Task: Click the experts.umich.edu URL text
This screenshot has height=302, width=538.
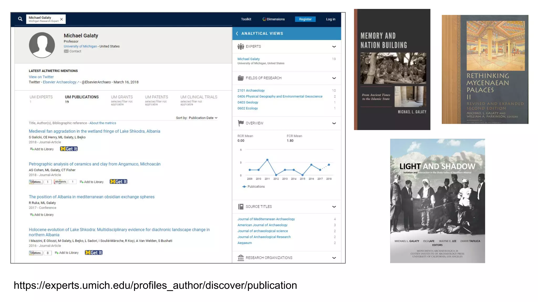Action: [x=155, y=285]
